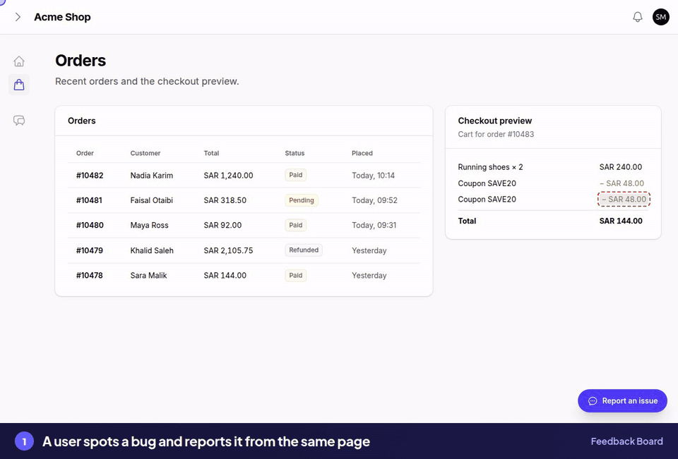
Task: Go to Home via sidebar house icon
Action: pos(19,61)
